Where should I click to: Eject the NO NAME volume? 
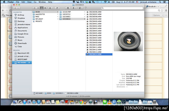coord(29,63)
